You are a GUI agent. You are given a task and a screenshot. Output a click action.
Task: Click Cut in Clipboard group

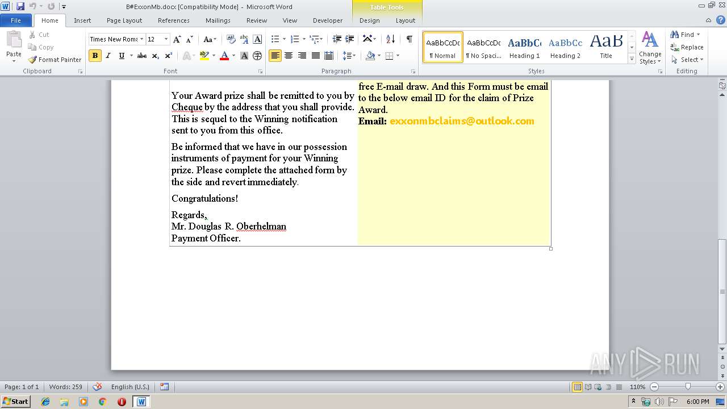(39, 35)
